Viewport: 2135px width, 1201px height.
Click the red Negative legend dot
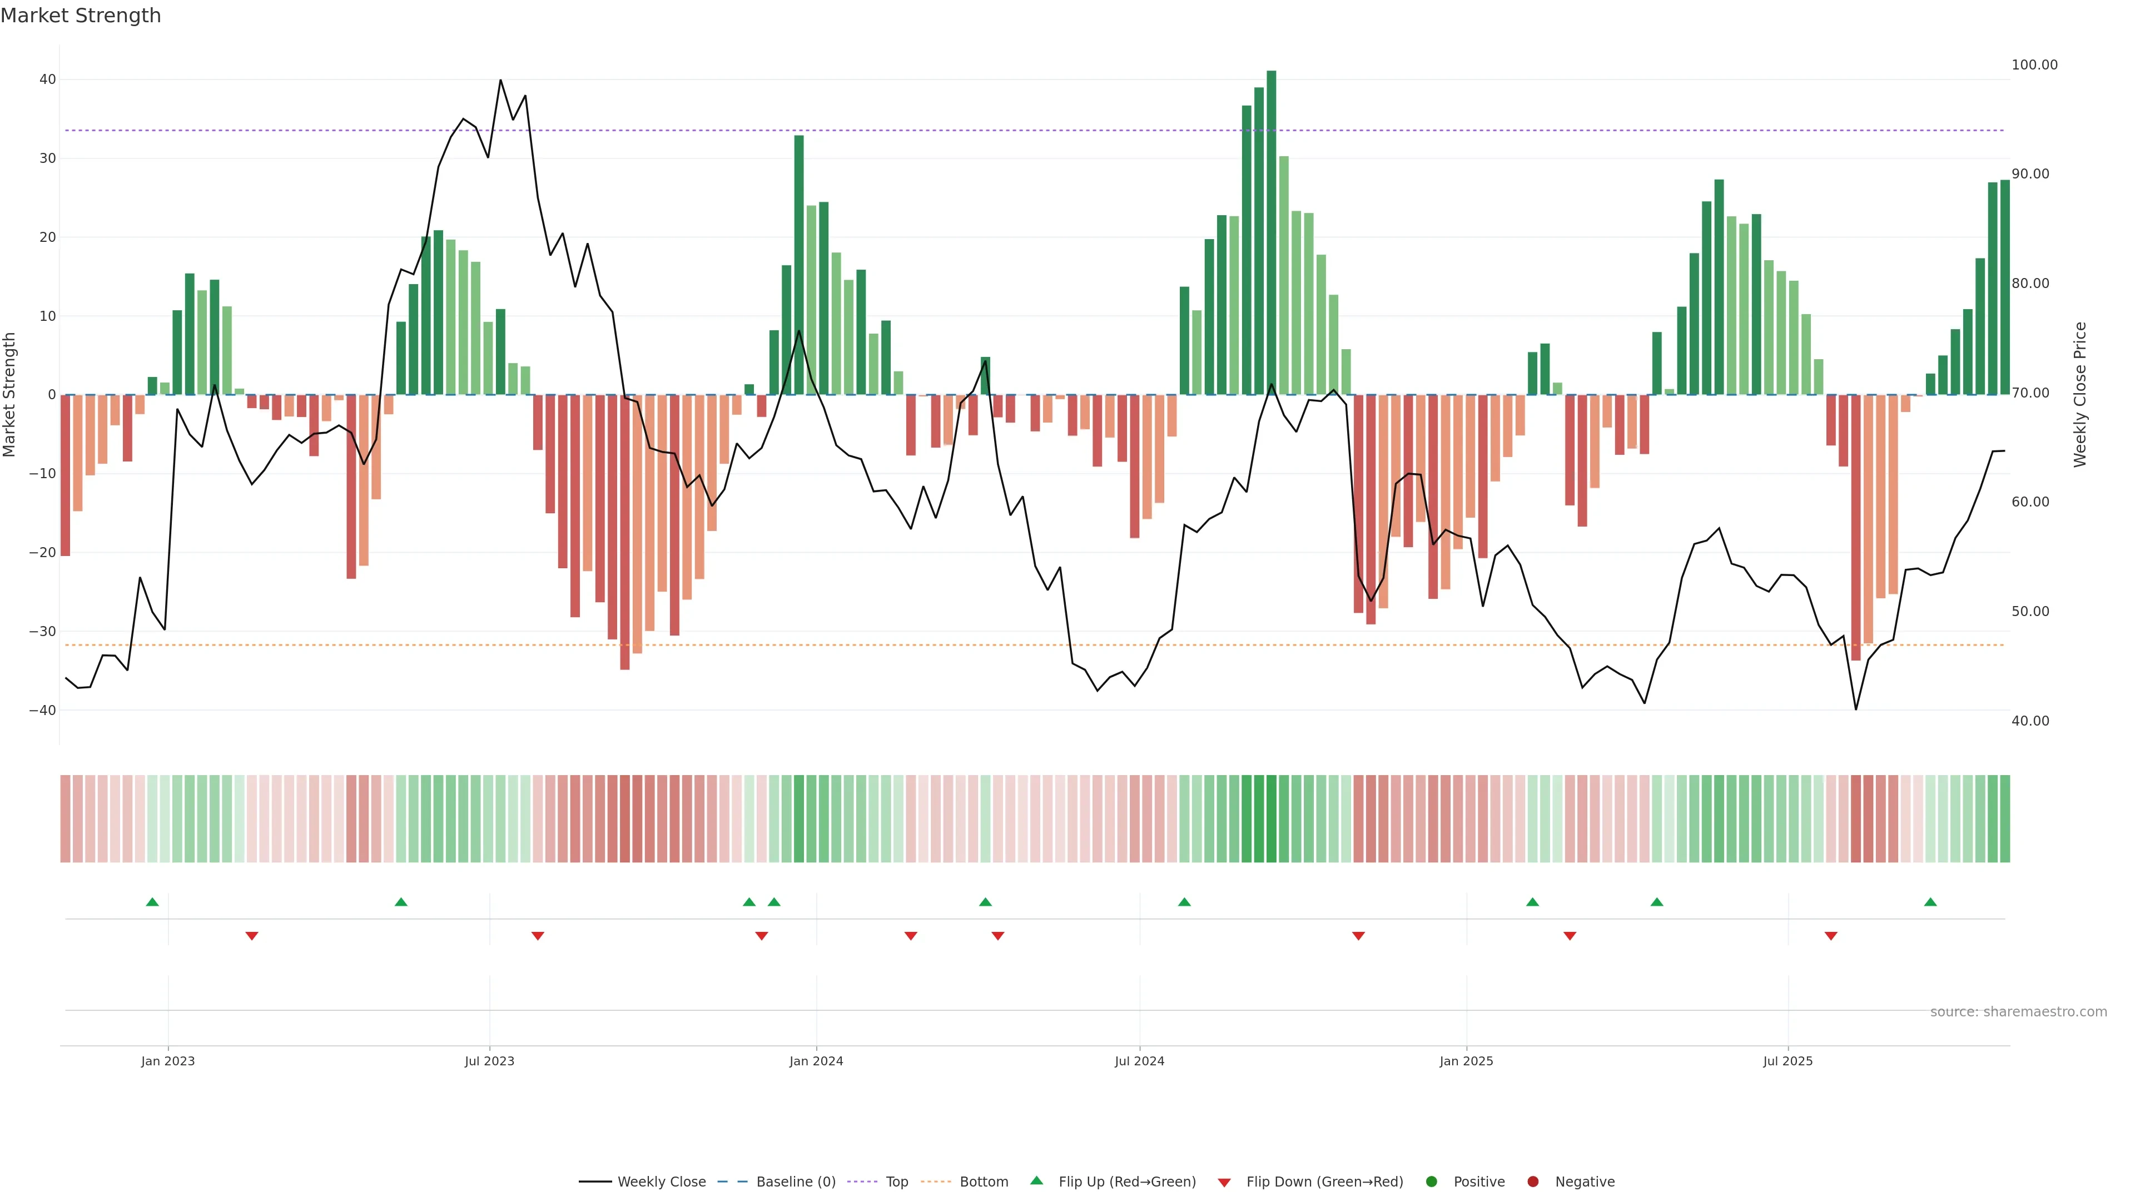1532,1181
